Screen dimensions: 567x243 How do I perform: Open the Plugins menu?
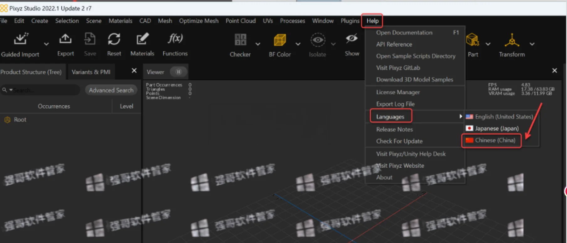[x=350, y=21]
